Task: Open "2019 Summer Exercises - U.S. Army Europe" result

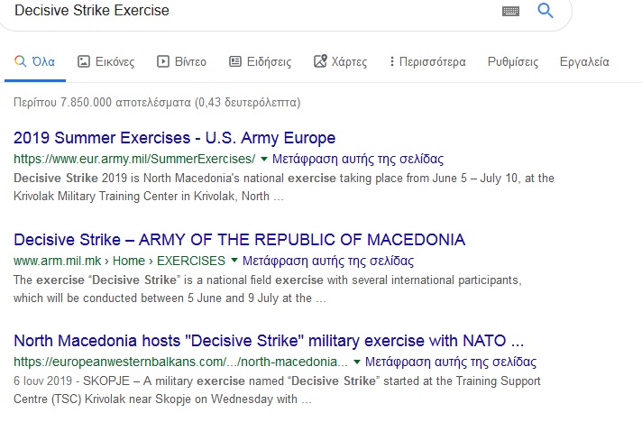Action: [175, 138]
